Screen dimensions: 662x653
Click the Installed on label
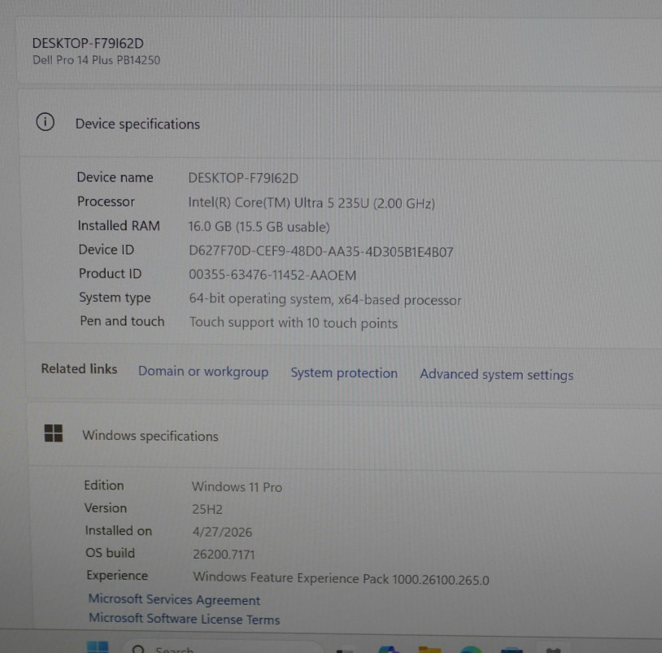(119, 530)
